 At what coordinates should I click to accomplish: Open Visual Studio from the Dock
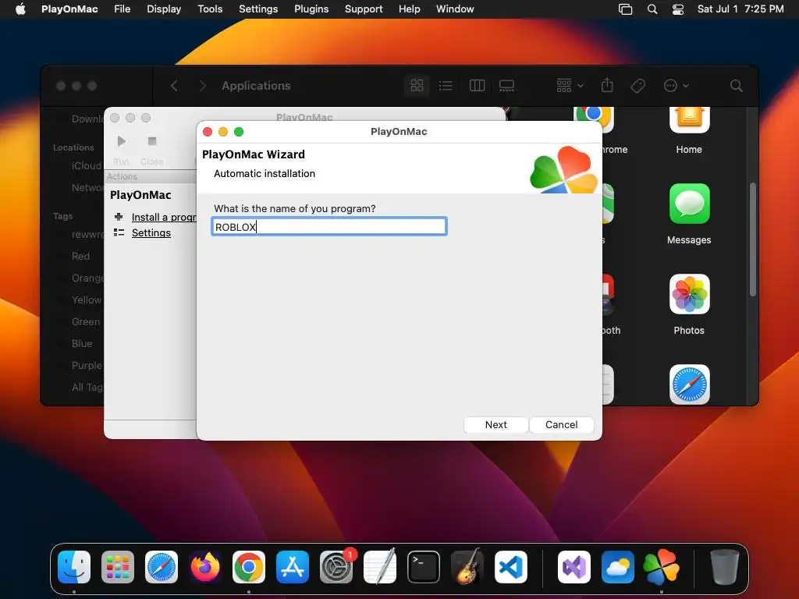pos(574,567)
